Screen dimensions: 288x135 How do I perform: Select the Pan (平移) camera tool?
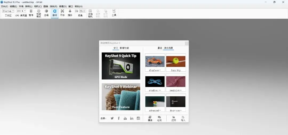point(62,11)
